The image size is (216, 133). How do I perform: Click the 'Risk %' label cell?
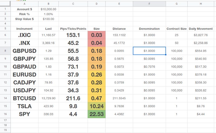click(x=25, y=14)
